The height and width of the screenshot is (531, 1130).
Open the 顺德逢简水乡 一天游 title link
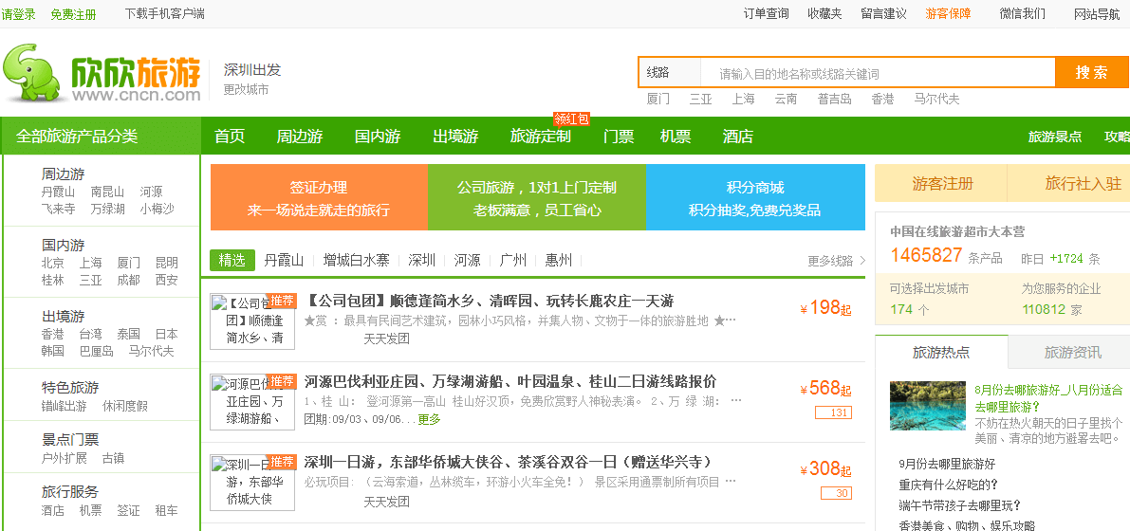click(x=490, y=301)
